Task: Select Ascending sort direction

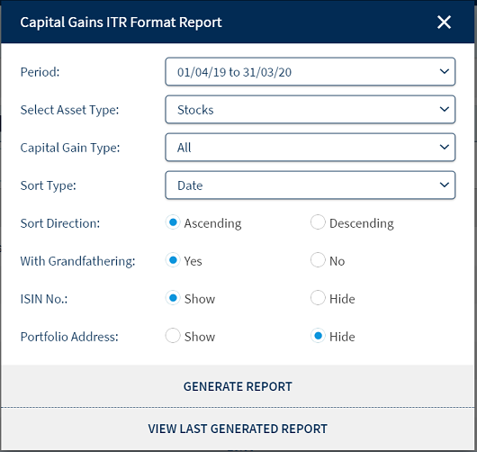Action: [173, 222]
